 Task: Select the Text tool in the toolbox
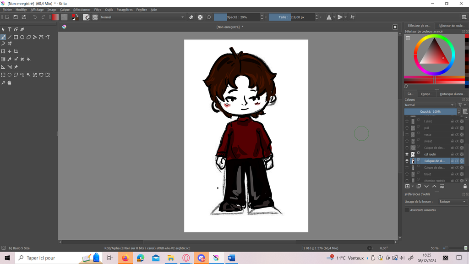[9, 29]
